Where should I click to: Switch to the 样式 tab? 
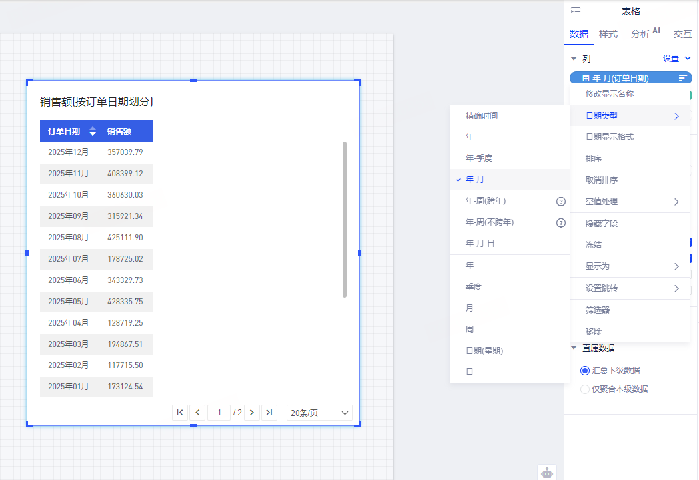pyautogui.click(x=608, y=34)
